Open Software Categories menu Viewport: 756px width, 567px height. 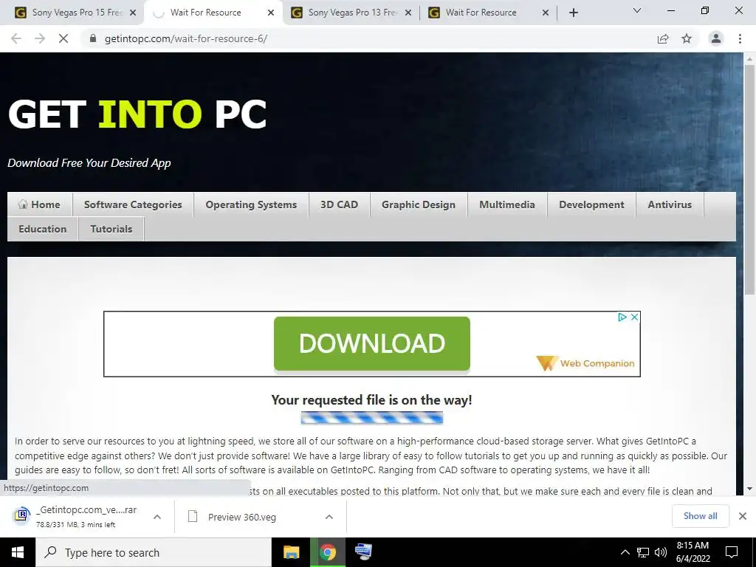coord(133,205)
